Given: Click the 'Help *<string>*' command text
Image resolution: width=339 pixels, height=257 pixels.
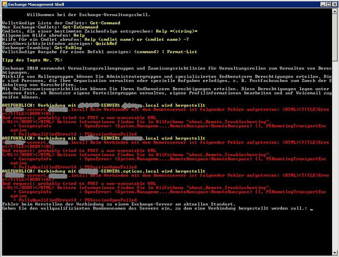Looking at the screenshot, I should click(177, 31).
